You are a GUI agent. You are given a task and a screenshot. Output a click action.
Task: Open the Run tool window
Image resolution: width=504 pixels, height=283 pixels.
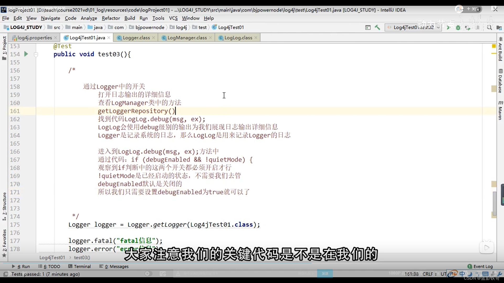coord(21,266)
